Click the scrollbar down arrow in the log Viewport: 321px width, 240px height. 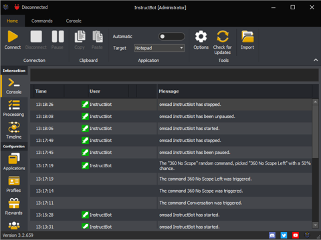315,225
